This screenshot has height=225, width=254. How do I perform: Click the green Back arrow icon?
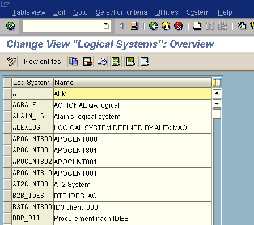click(154, 26)
